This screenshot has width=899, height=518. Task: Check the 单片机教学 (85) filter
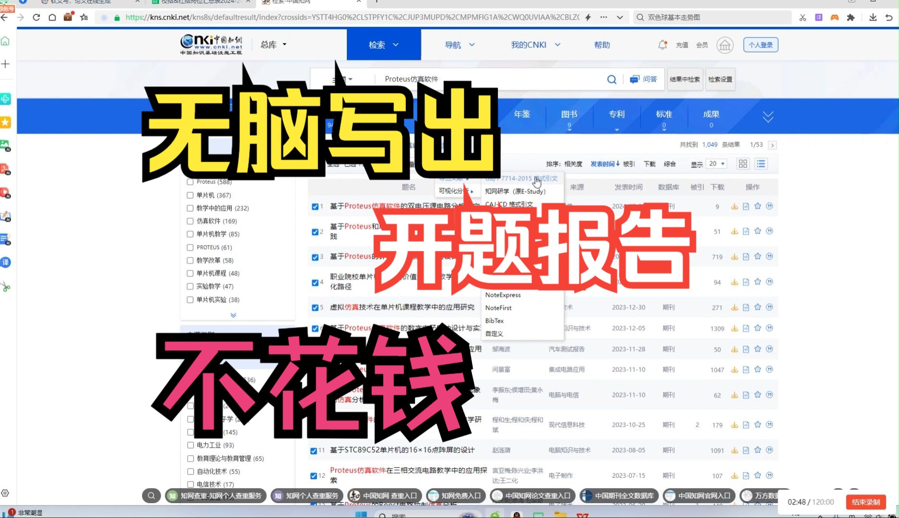(x=190, y=234)
